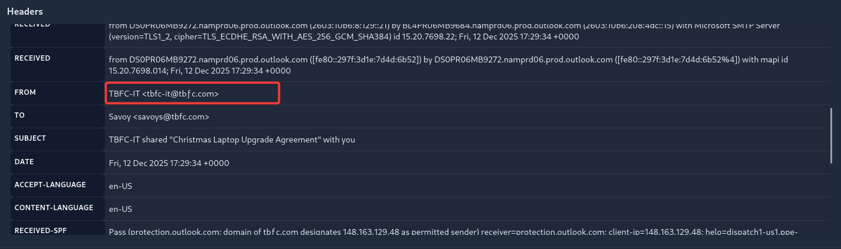Click the TO header label
Image resolution: width=841 pixels, height=249 pixels.
point(19,116)
